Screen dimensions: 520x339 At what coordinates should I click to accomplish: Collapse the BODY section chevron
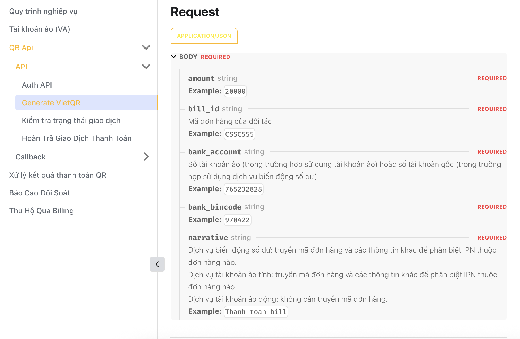pyautogui.click(x=174, y=57)
